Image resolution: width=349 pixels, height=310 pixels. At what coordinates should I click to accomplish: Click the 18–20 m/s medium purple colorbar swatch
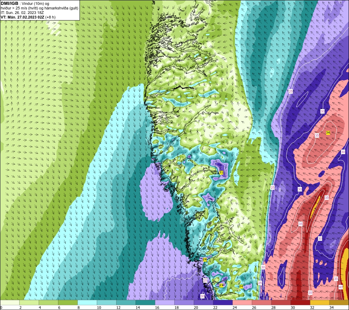(x=184, y=303)
